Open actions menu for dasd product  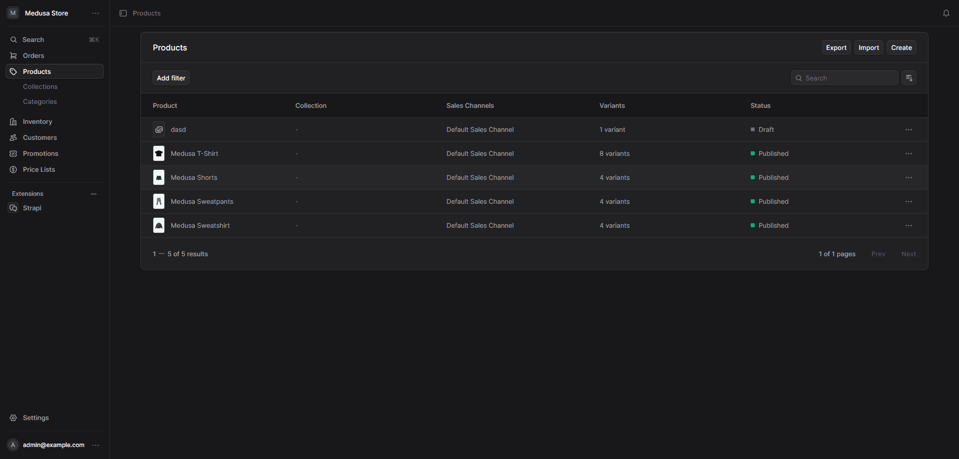pos(908,130)
